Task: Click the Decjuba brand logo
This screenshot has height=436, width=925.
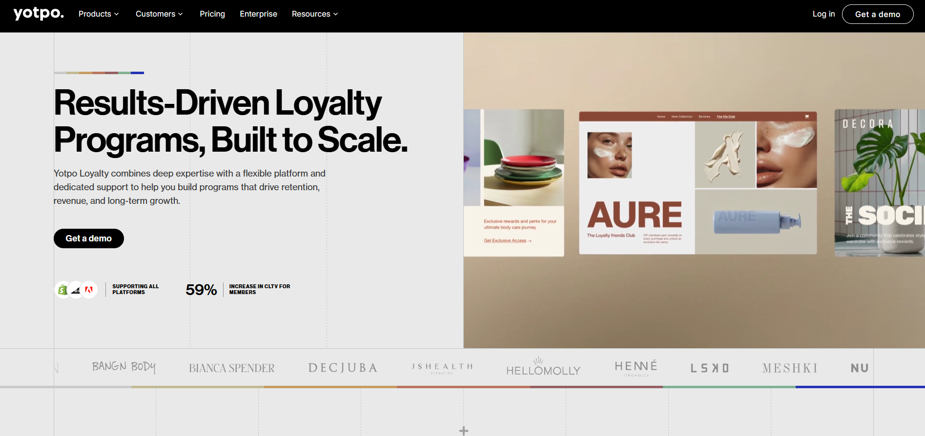Action: [x=343, y=368]
